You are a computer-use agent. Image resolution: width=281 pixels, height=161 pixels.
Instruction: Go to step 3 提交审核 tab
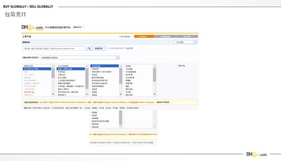187,37
